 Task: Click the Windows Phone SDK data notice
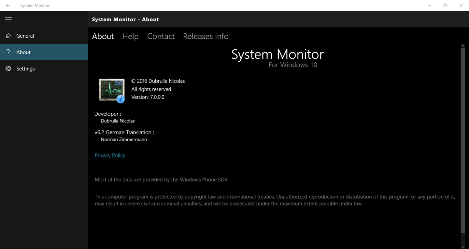click(x=162, y=180)
